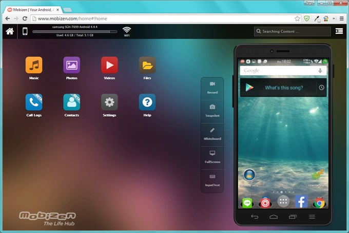The height and width of the screenshot is (233, 349).
Task: Click the phone device icon in the top bar
Action: (25, 31)
